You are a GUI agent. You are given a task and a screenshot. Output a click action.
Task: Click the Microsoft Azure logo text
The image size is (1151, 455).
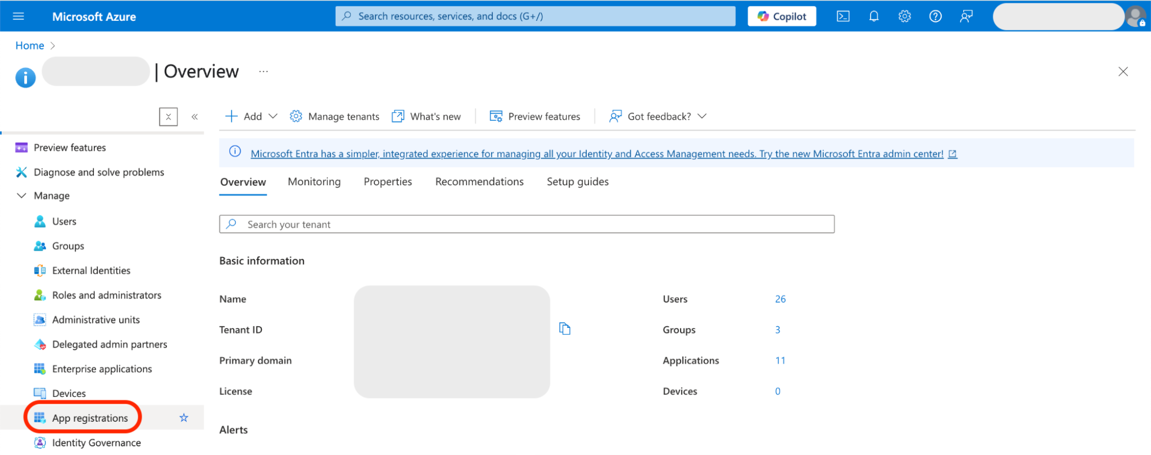pyautogui.click(x=94, y=17)
